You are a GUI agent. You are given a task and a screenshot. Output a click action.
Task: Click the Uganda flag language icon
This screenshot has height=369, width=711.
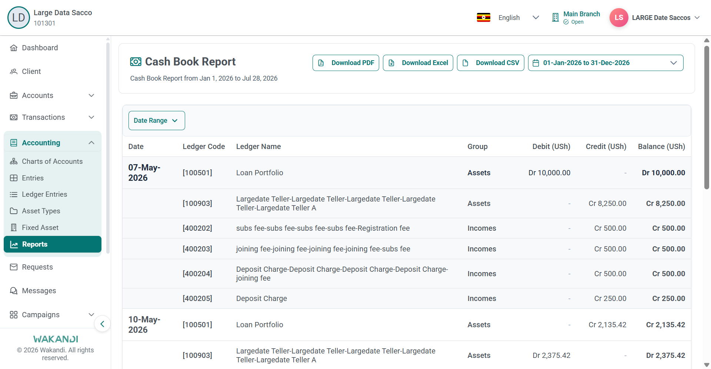click(x=483, y=17)
